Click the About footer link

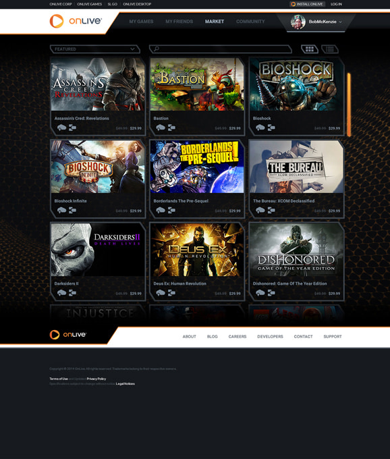(190, 337)
